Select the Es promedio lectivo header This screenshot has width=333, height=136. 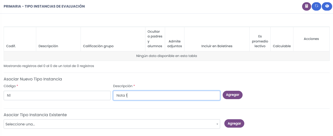coord(260,41)
